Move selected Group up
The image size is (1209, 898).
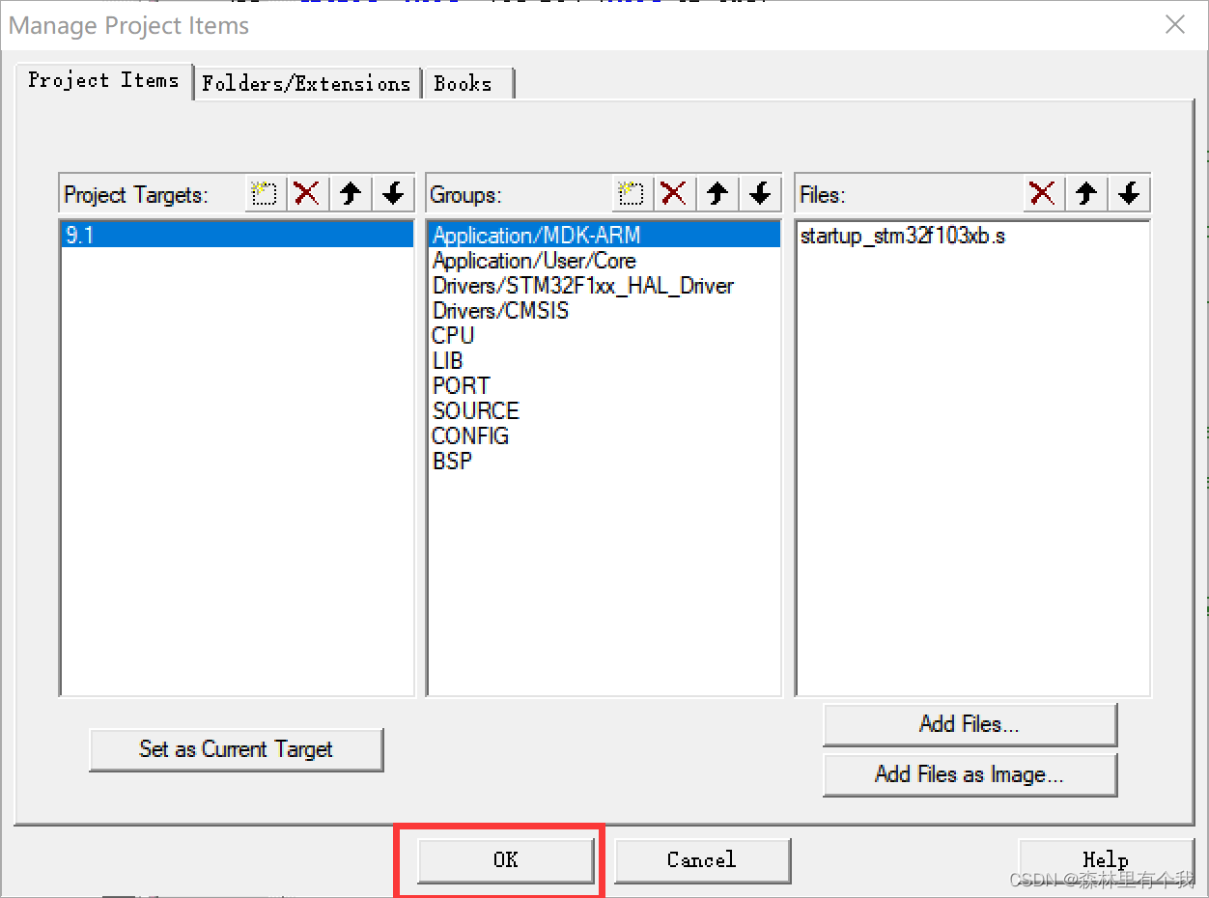[x=717, y=193]
